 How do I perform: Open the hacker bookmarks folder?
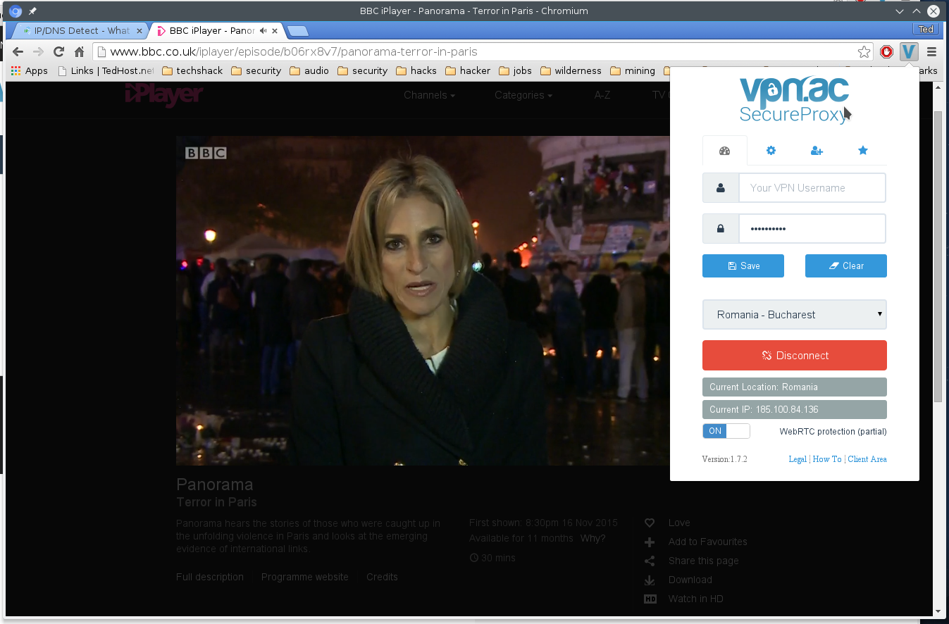(x=468, y=70)
